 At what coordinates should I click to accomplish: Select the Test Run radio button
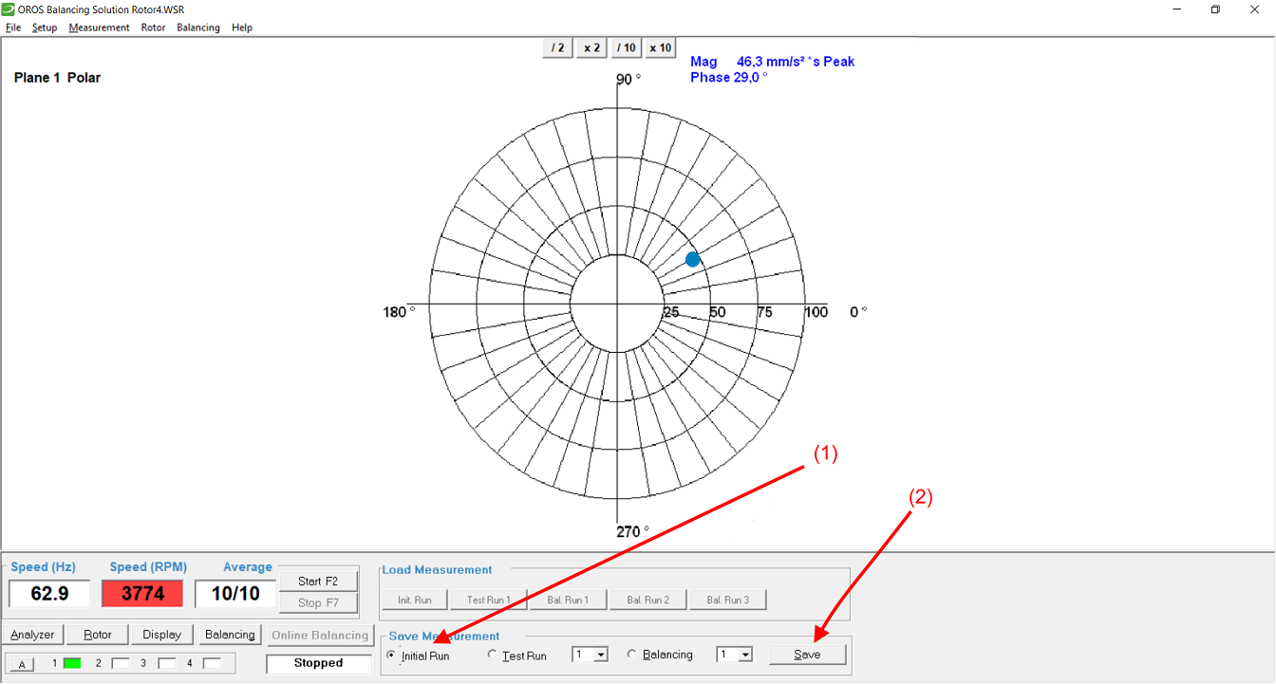[x=492, y=655]
